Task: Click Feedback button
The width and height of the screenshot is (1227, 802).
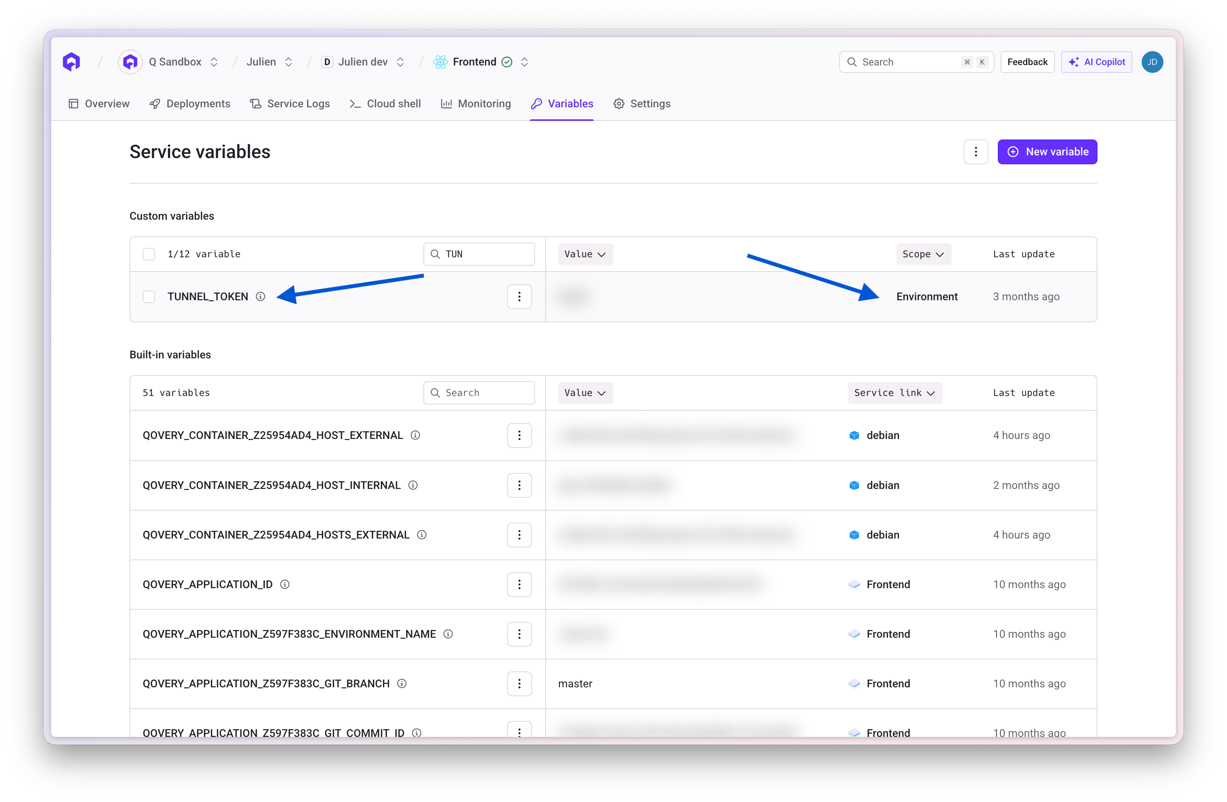Action: [1027, 62]
